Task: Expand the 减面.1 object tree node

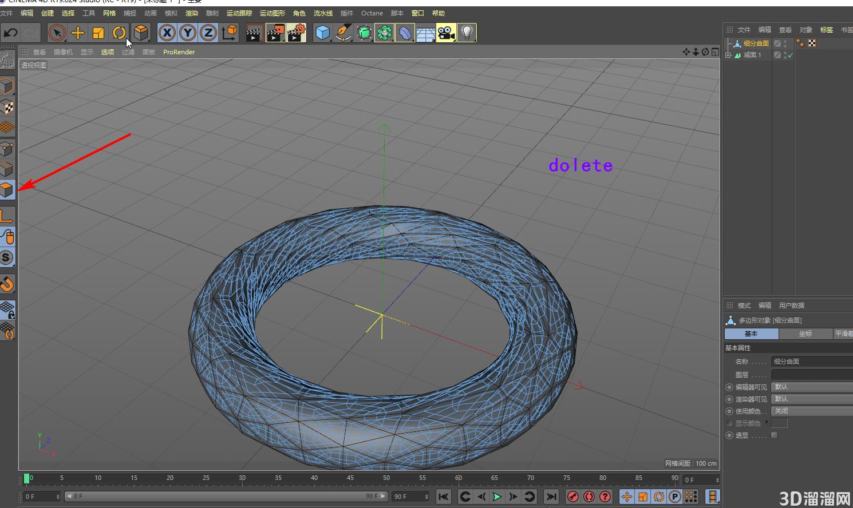Action: pos(728,55)
